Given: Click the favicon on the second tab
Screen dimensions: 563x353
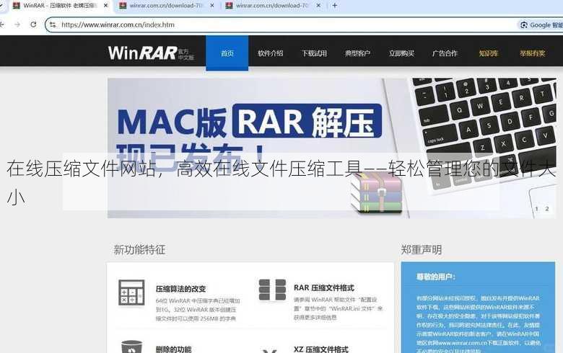Looking at the screenshot, I should pyautogui.click(x=123, y=6).
